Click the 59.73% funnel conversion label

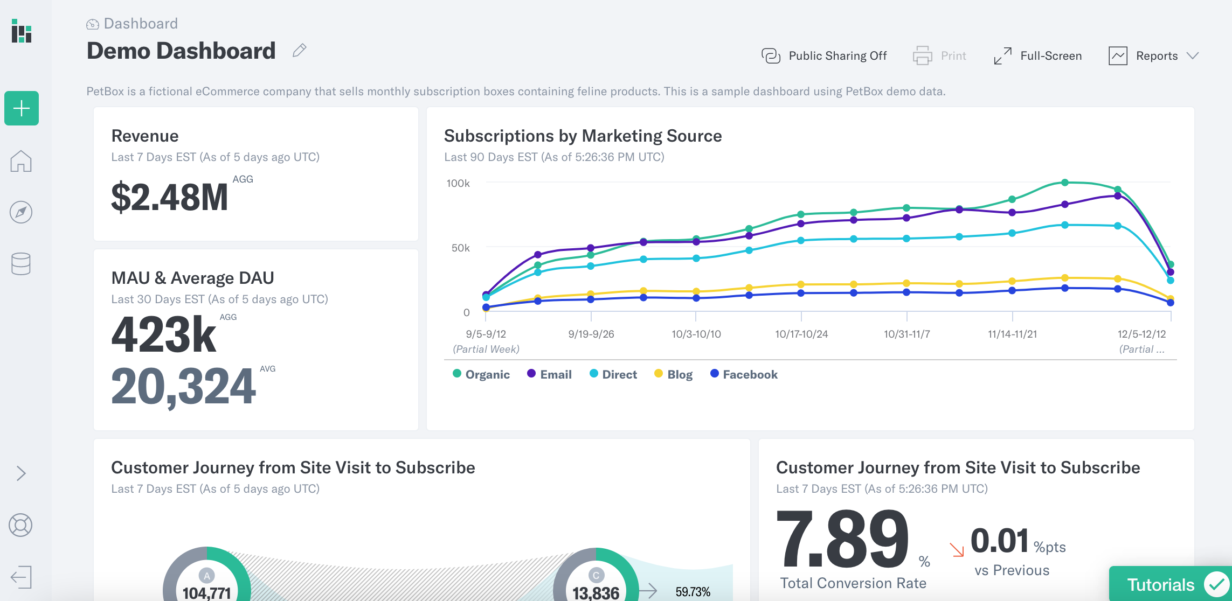tap(693, 592)
